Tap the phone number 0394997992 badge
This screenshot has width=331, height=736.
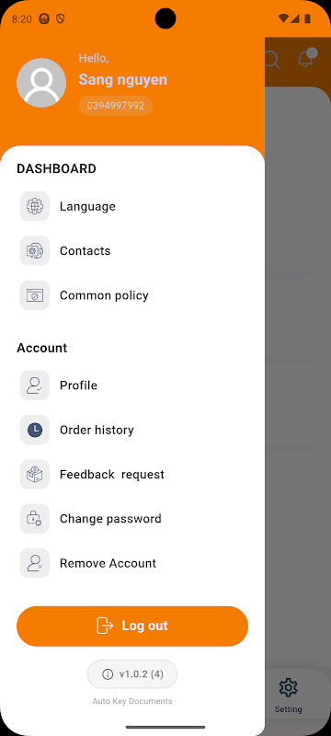click(115, 106)
